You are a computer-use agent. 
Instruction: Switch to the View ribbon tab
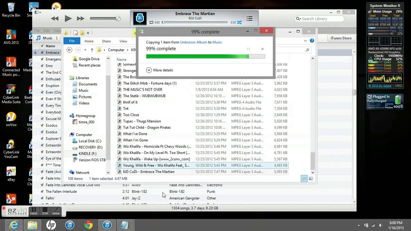[x=123, y=41]
